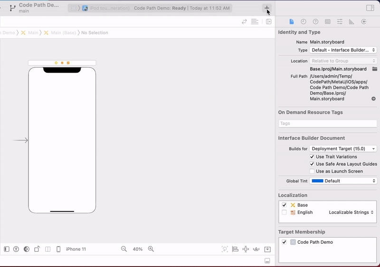Click the blue Global Tint swatch
The width and height of the screenshot is (380, 267).
pos(317,181)
